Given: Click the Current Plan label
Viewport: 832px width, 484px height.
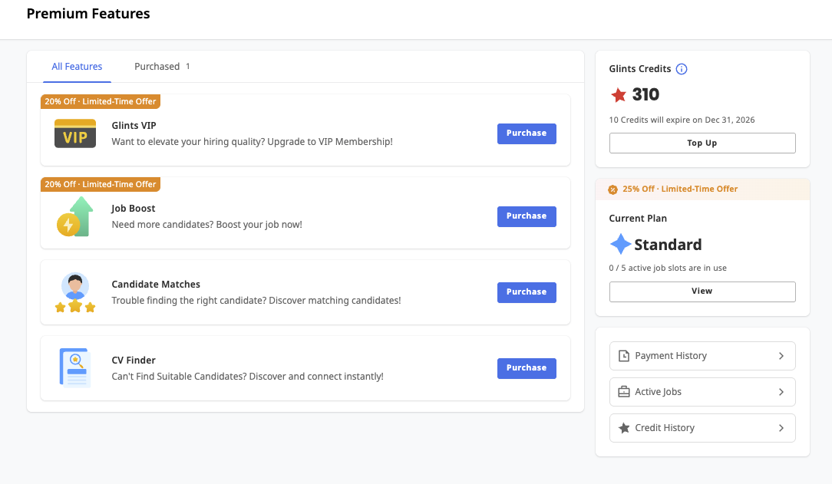Looking at the screenshot, I should (x=638, y=219).
